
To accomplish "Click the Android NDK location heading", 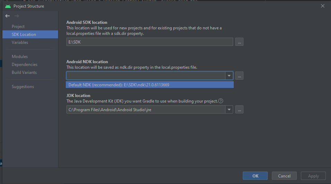I will (87, 62).
